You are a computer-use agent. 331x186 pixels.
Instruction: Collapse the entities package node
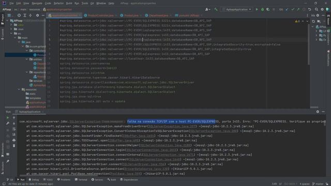(x=27, y=59)
